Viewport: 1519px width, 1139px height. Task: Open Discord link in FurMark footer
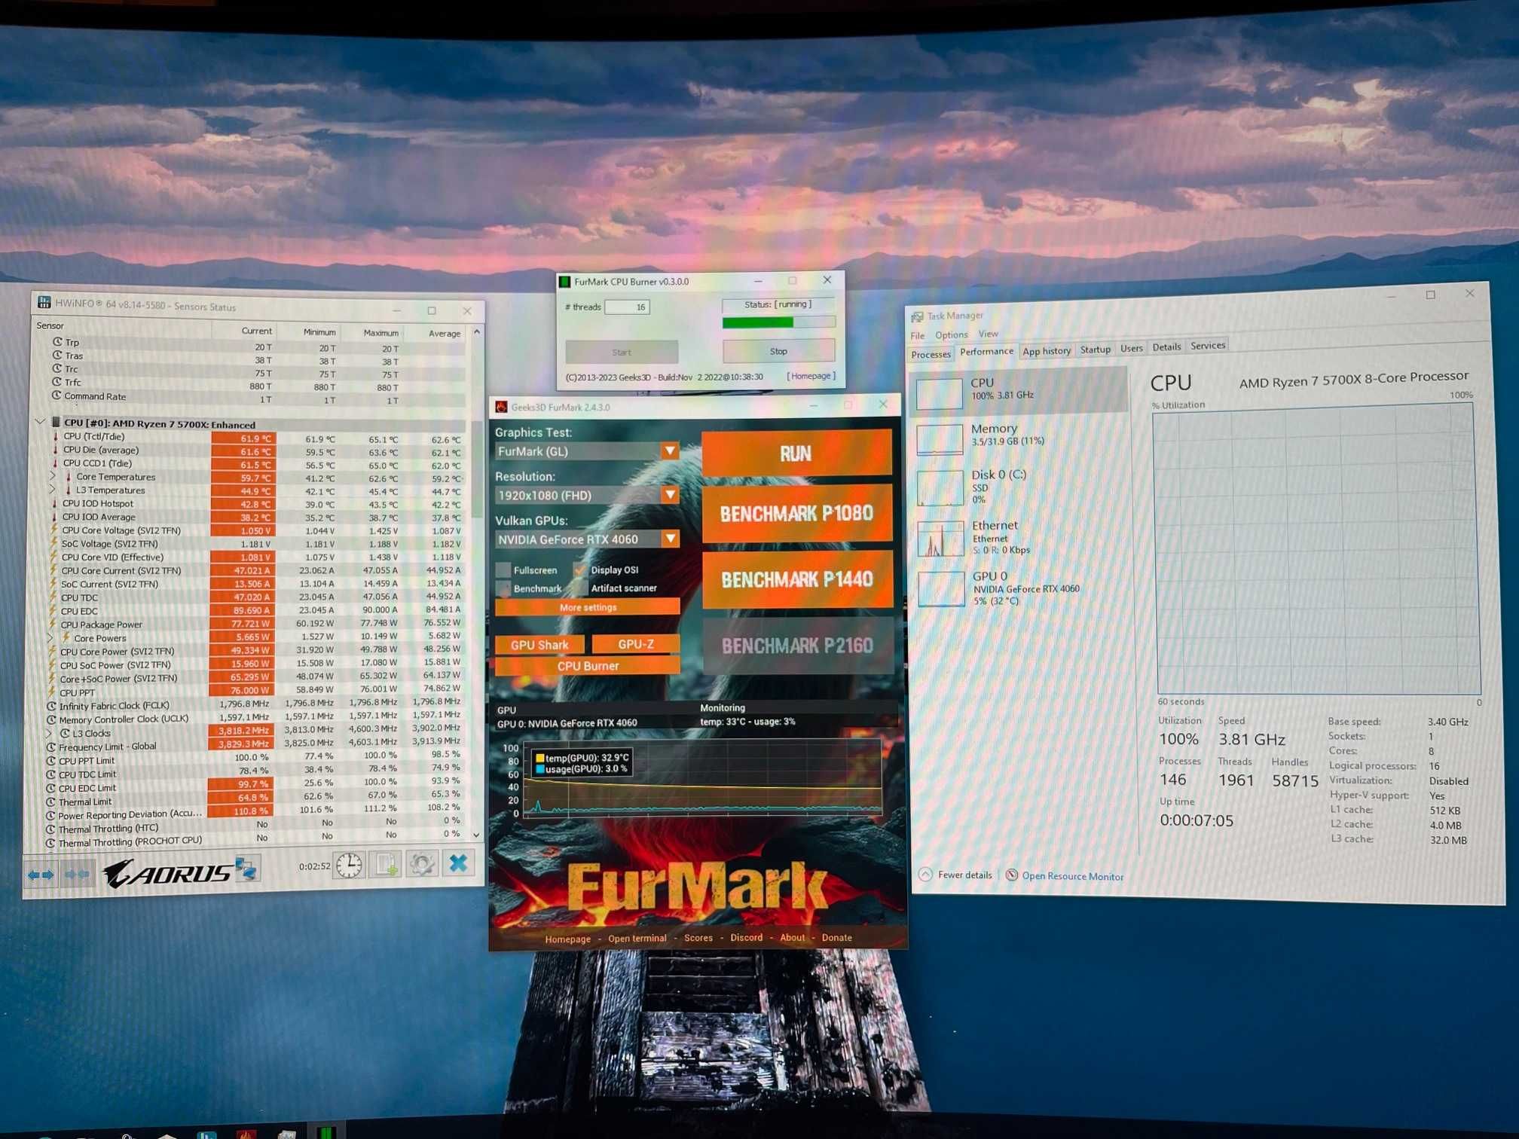tap(746, 938)
